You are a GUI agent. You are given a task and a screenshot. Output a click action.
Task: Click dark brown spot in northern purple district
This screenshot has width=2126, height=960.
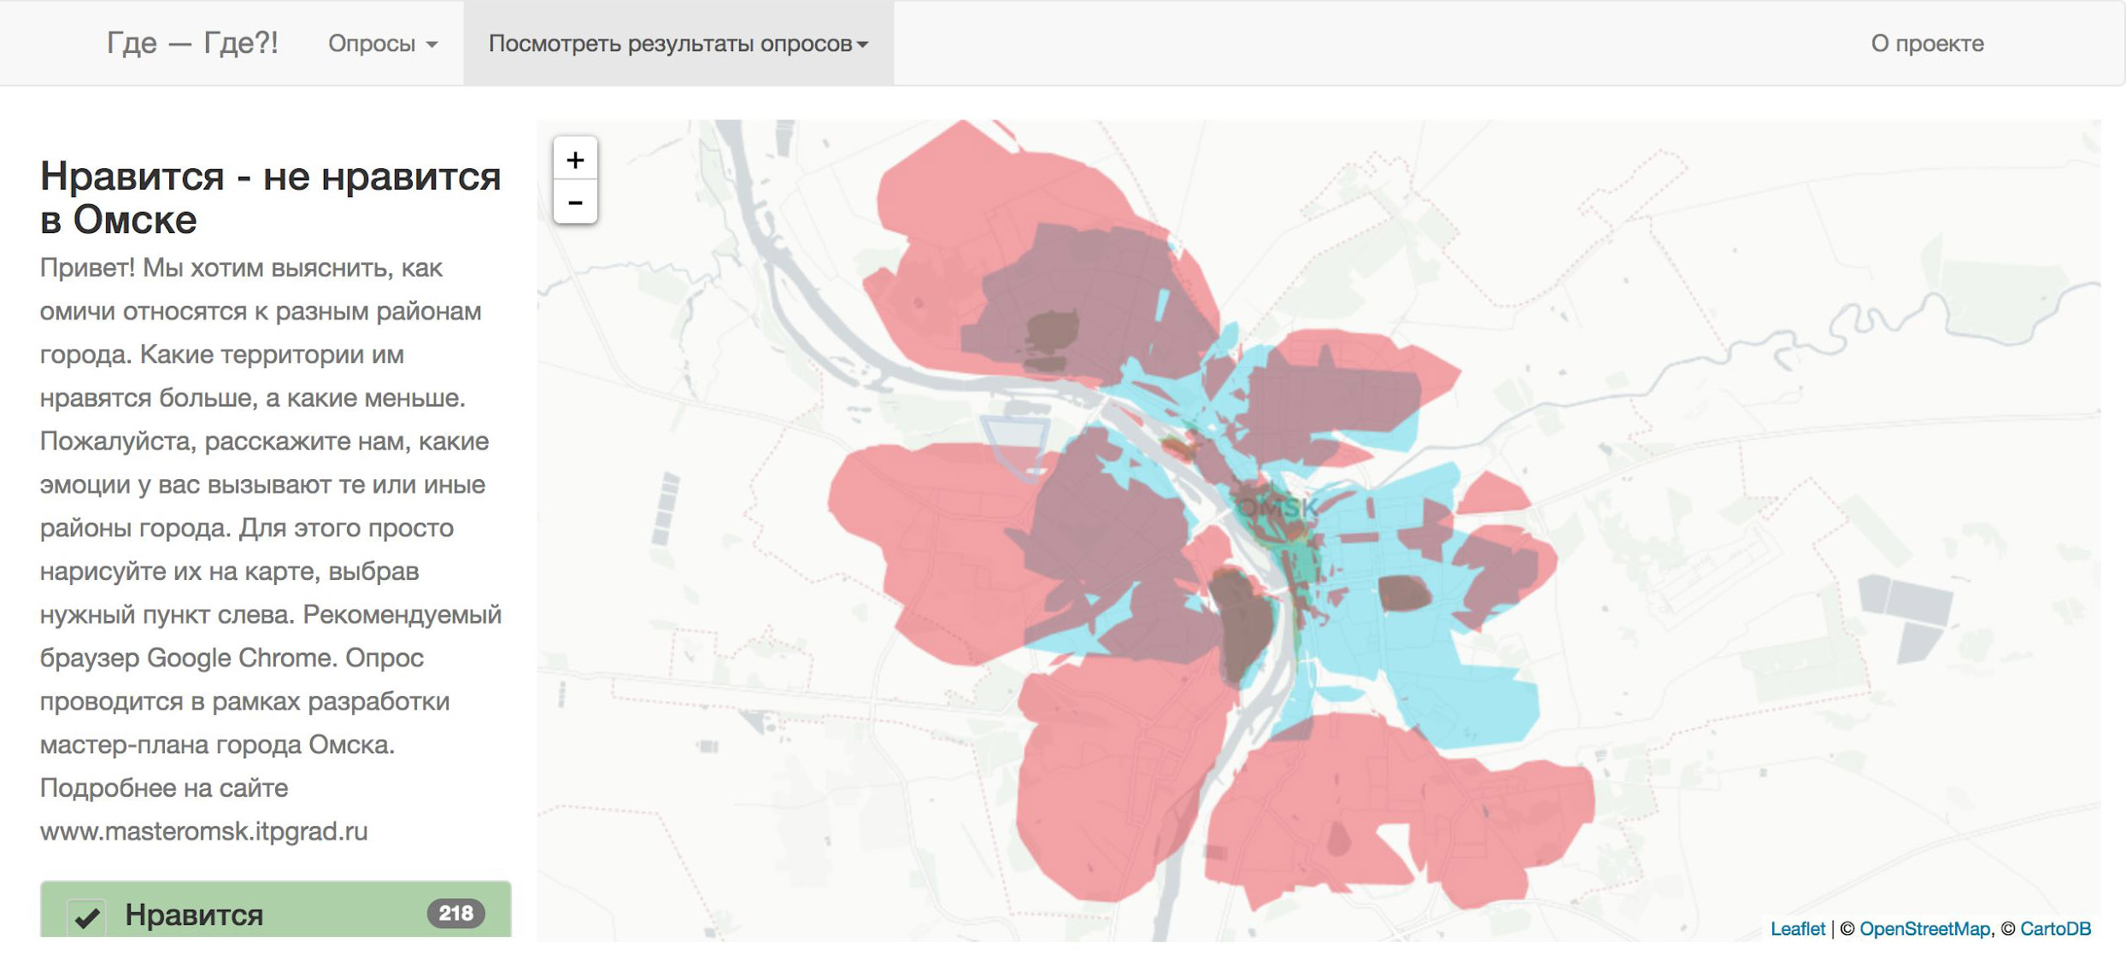(1052, 331)
